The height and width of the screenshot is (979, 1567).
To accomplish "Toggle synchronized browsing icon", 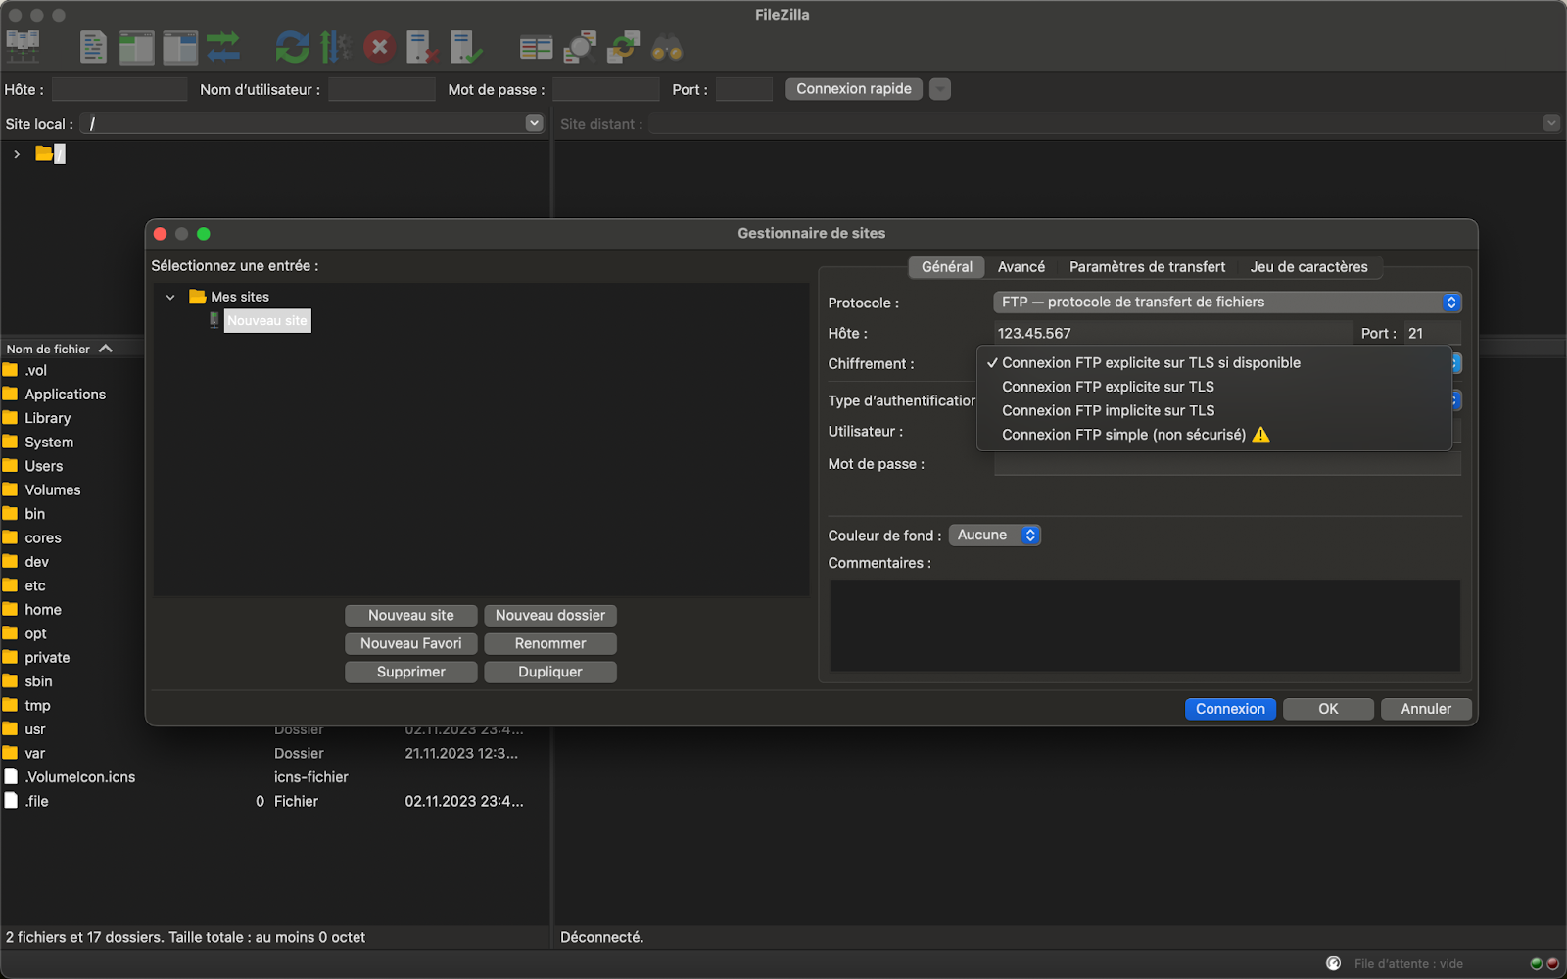I will pyautogui.click(x=623, y=46).
